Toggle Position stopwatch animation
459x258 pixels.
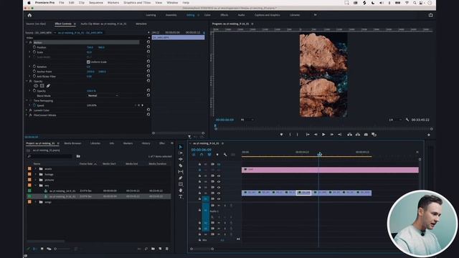[x=34, y=47]
